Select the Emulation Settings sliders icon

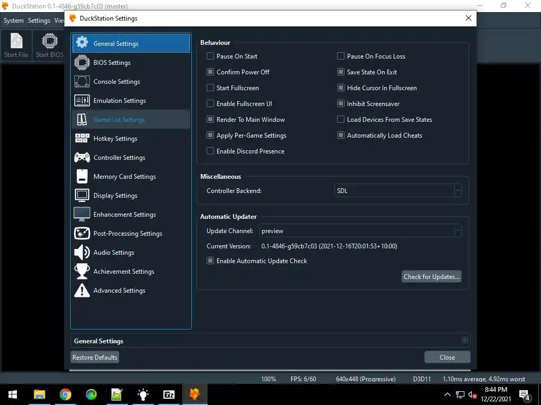coord(82,101)
